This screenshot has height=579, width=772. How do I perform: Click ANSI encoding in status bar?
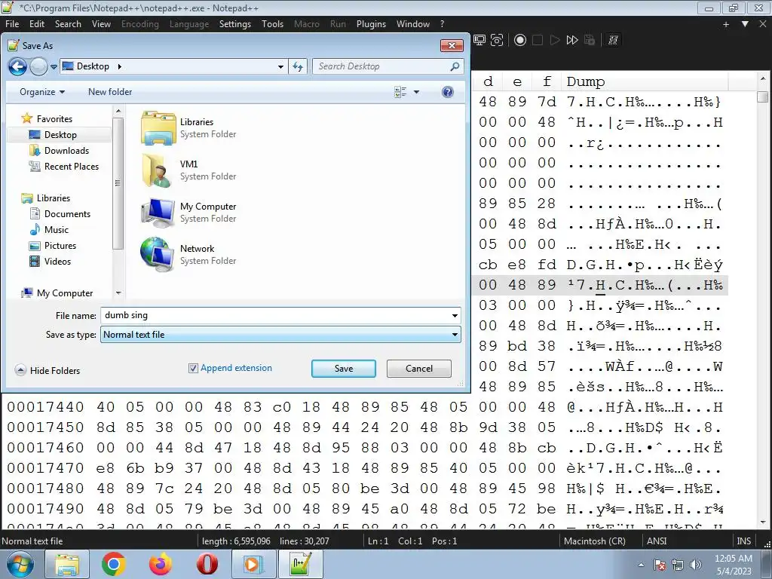coord(657,541)
